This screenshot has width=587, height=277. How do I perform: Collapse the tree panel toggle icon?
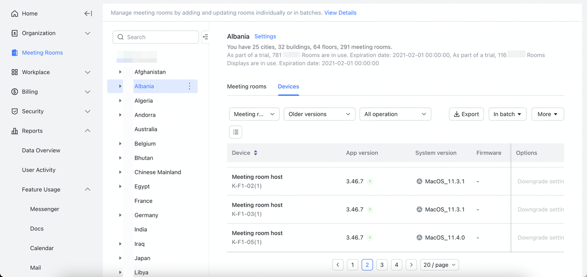coord(205,37)
